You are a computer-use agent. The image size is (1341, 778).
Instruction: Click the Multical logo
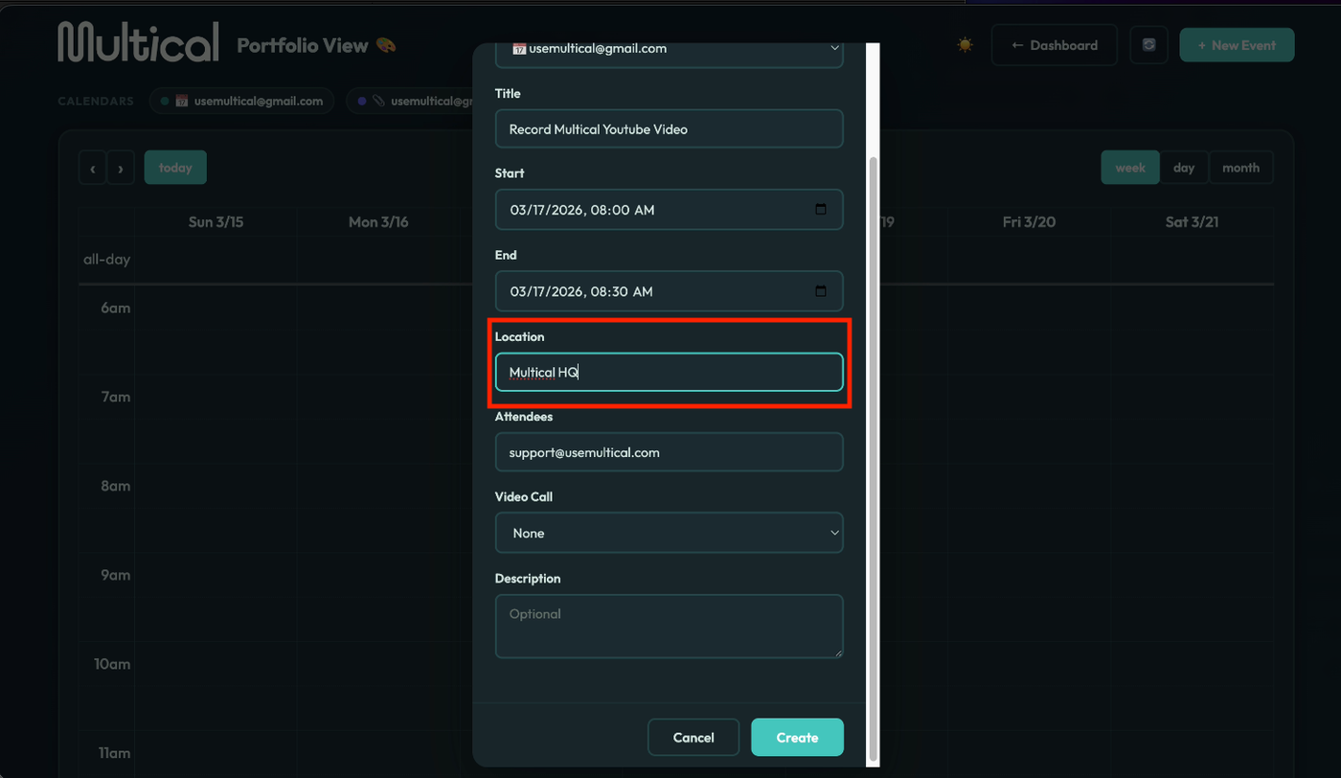[138, 43]
